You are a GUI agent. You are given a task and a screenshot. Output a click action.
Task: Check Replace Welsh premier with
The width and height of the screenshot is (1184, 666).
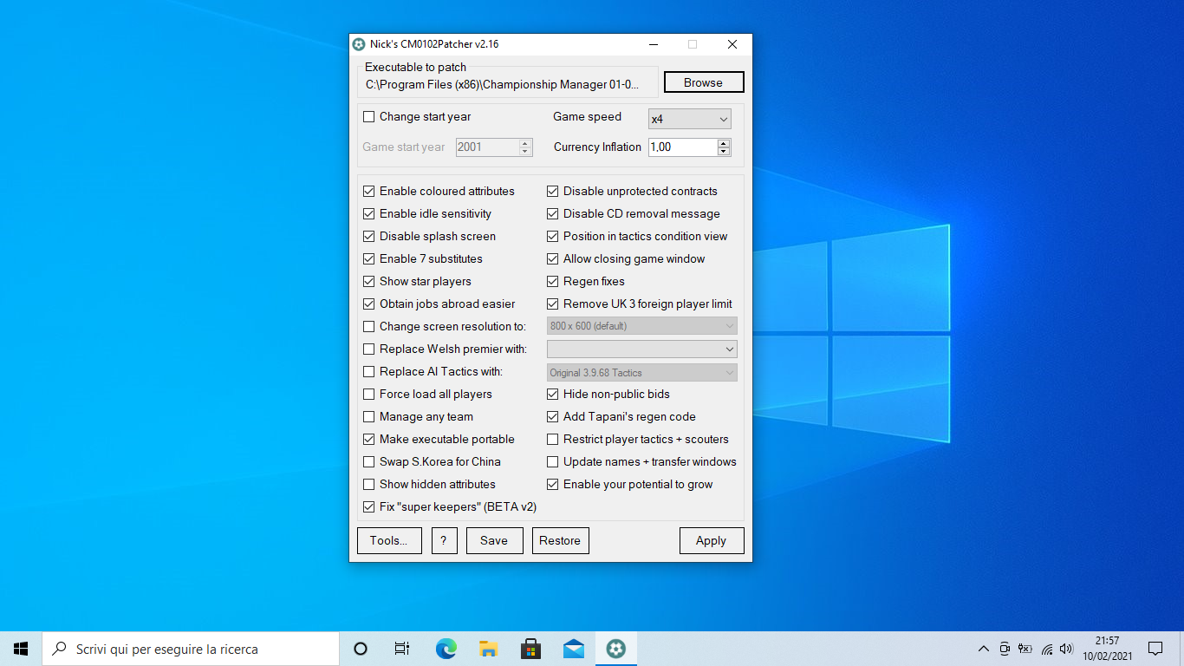[x=369, y=349]
